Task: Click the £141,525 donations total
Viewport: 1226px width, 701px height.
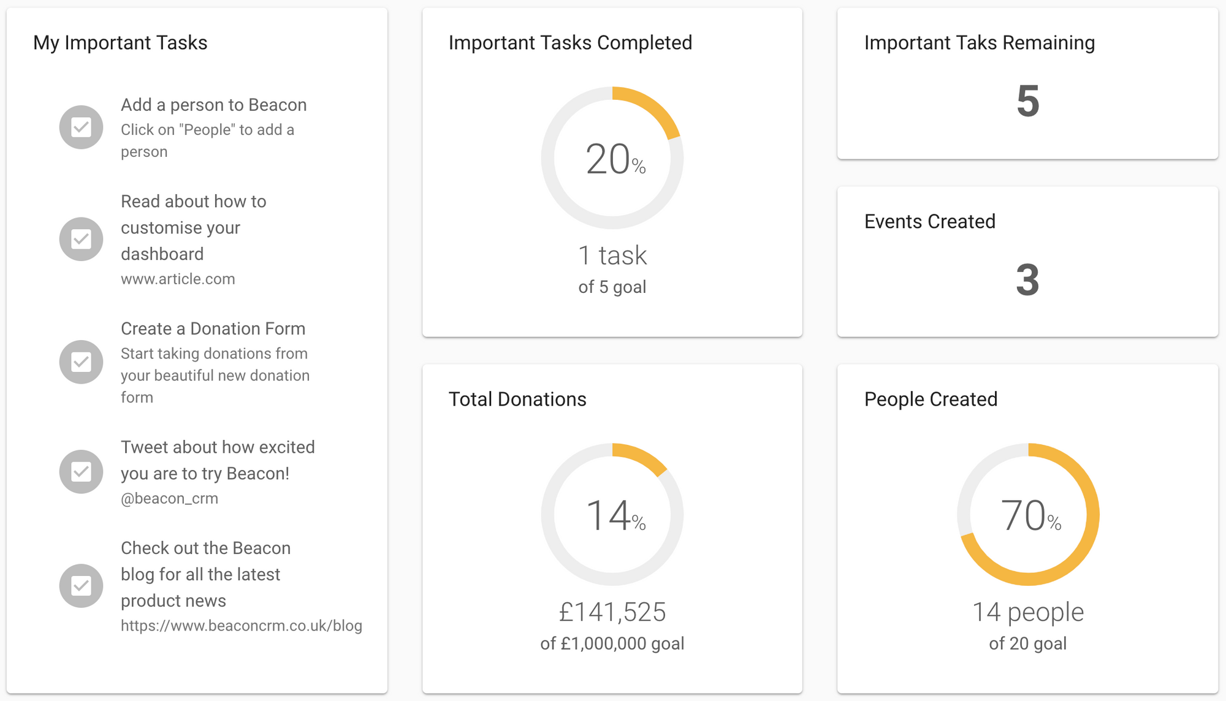Action: tap(612, 612)
